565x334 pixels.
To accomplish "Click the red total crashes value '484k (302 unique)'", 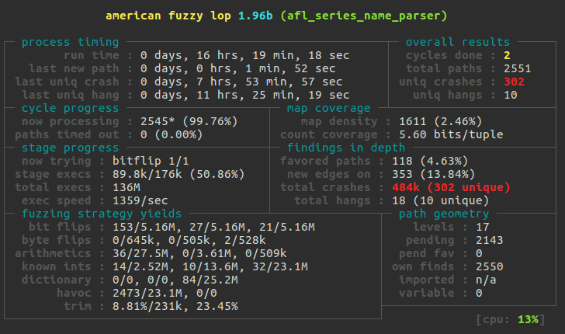I will coord(451,187).
